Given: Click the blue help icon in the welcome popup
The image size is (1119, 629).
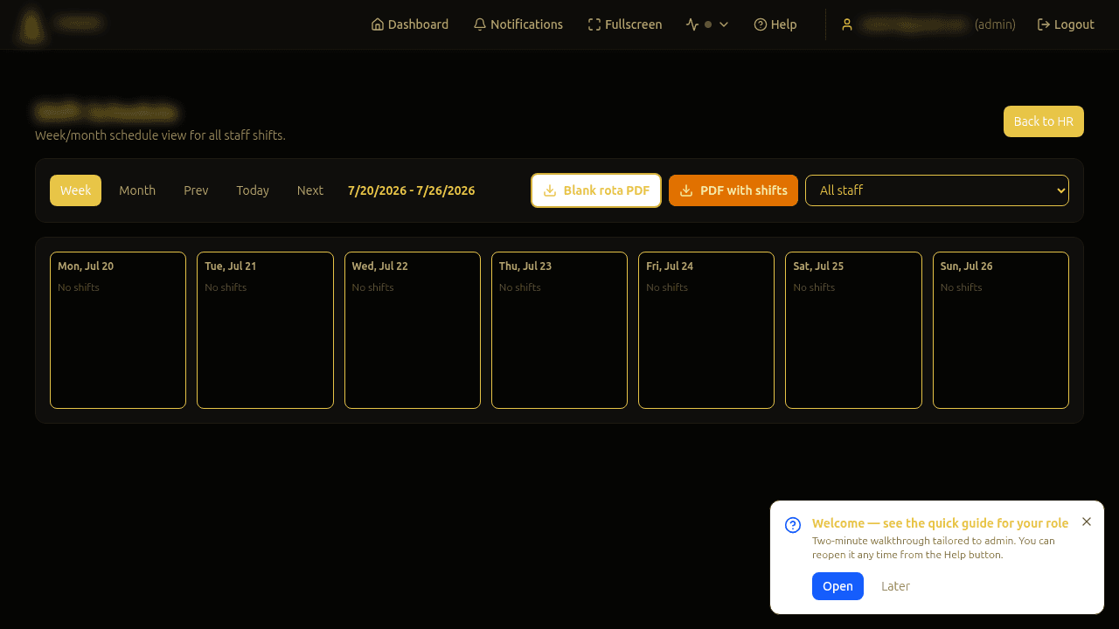Looking at the screenshot, I should click(x=793, y=525).
